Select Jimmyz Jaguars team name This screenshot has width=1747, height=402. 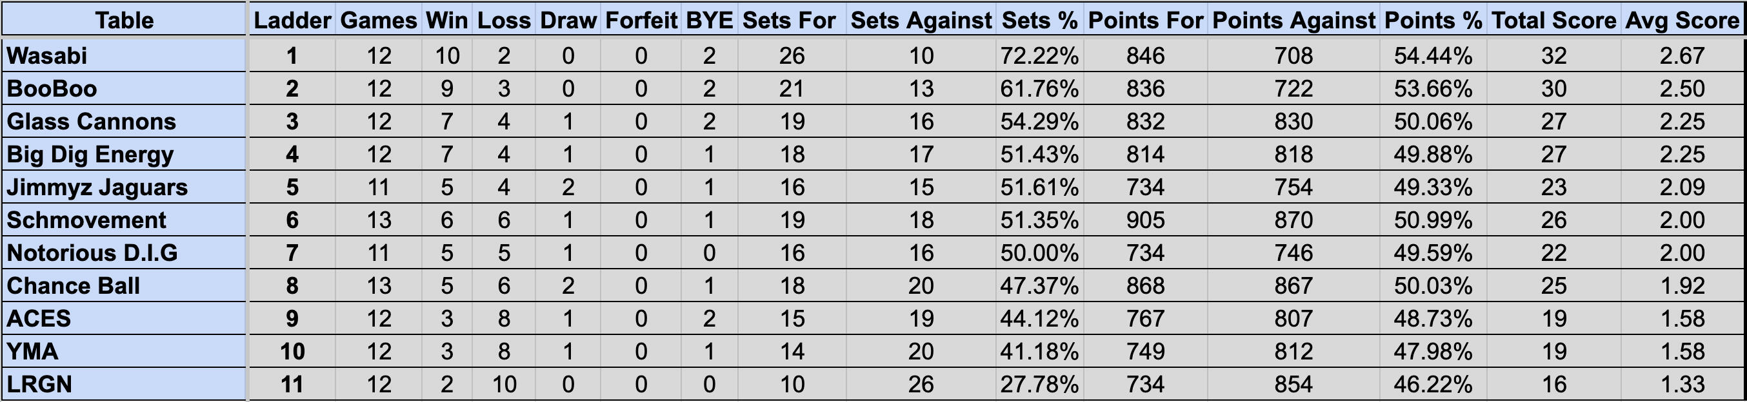pyautogui.click(x=97, y=187)
